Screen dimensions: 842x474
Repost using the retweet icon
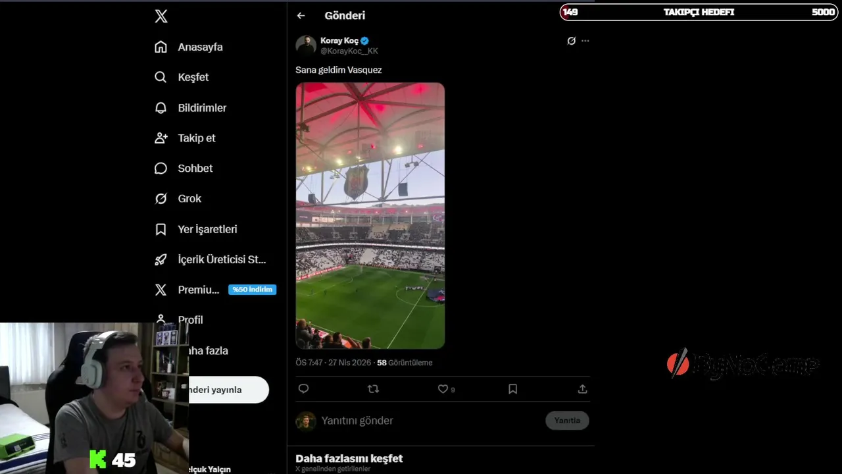[373, 389]
